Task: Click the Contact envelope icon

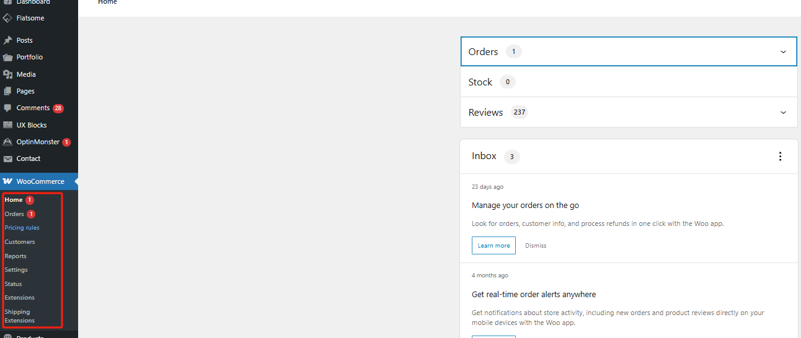Action: click(7, 158)
